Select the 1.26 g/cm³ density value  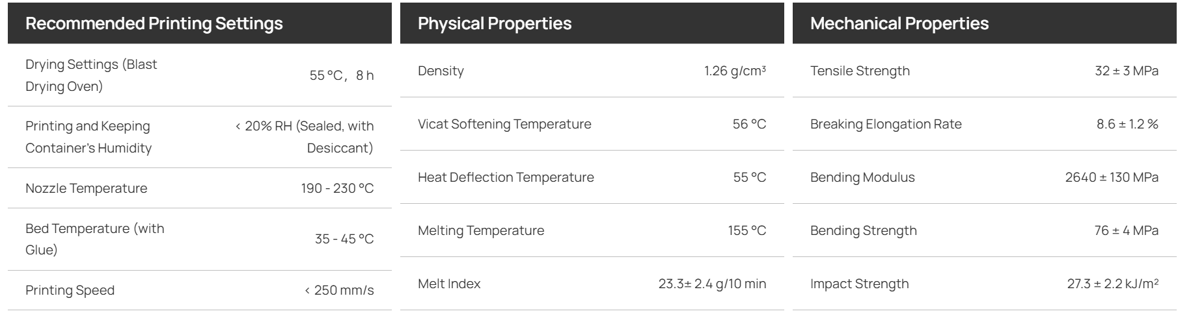735,71
